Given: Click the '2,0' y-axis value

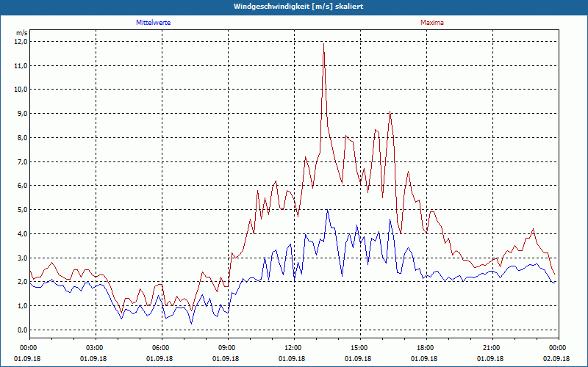Looking at the screenshot, I should point(23,282).
